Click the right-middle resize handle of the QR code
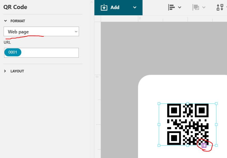The height and width of the screenshot is (158, 227). (216, 124)
